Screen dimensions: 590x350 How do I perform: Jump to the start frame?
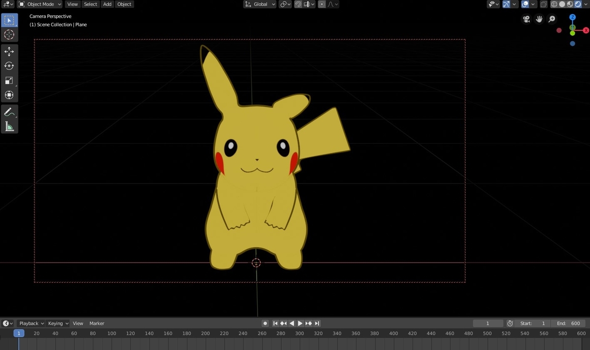(275, 323)
